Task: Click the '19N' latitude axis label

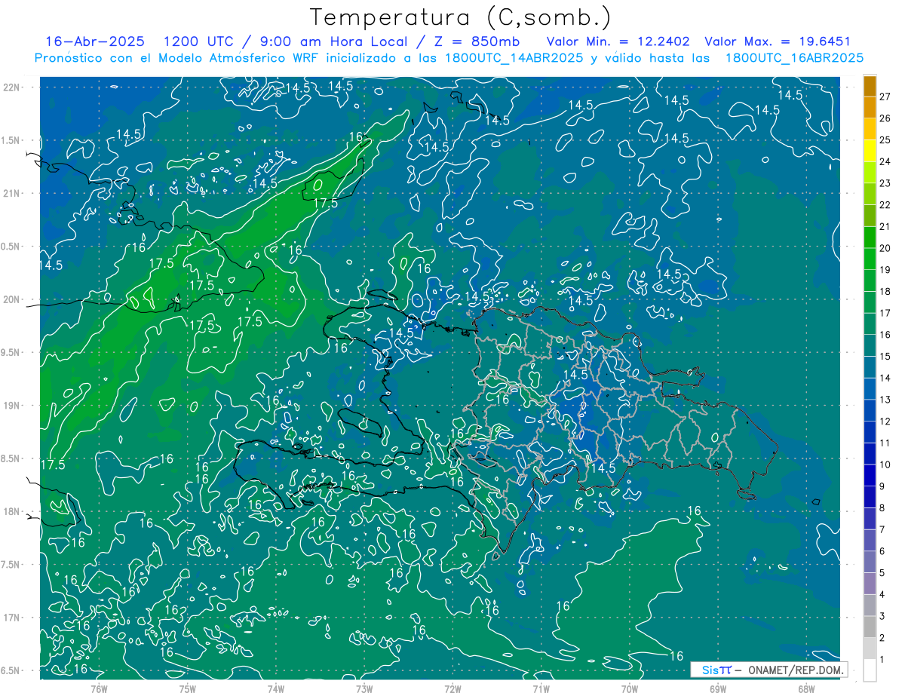Action: coord(12,405)
